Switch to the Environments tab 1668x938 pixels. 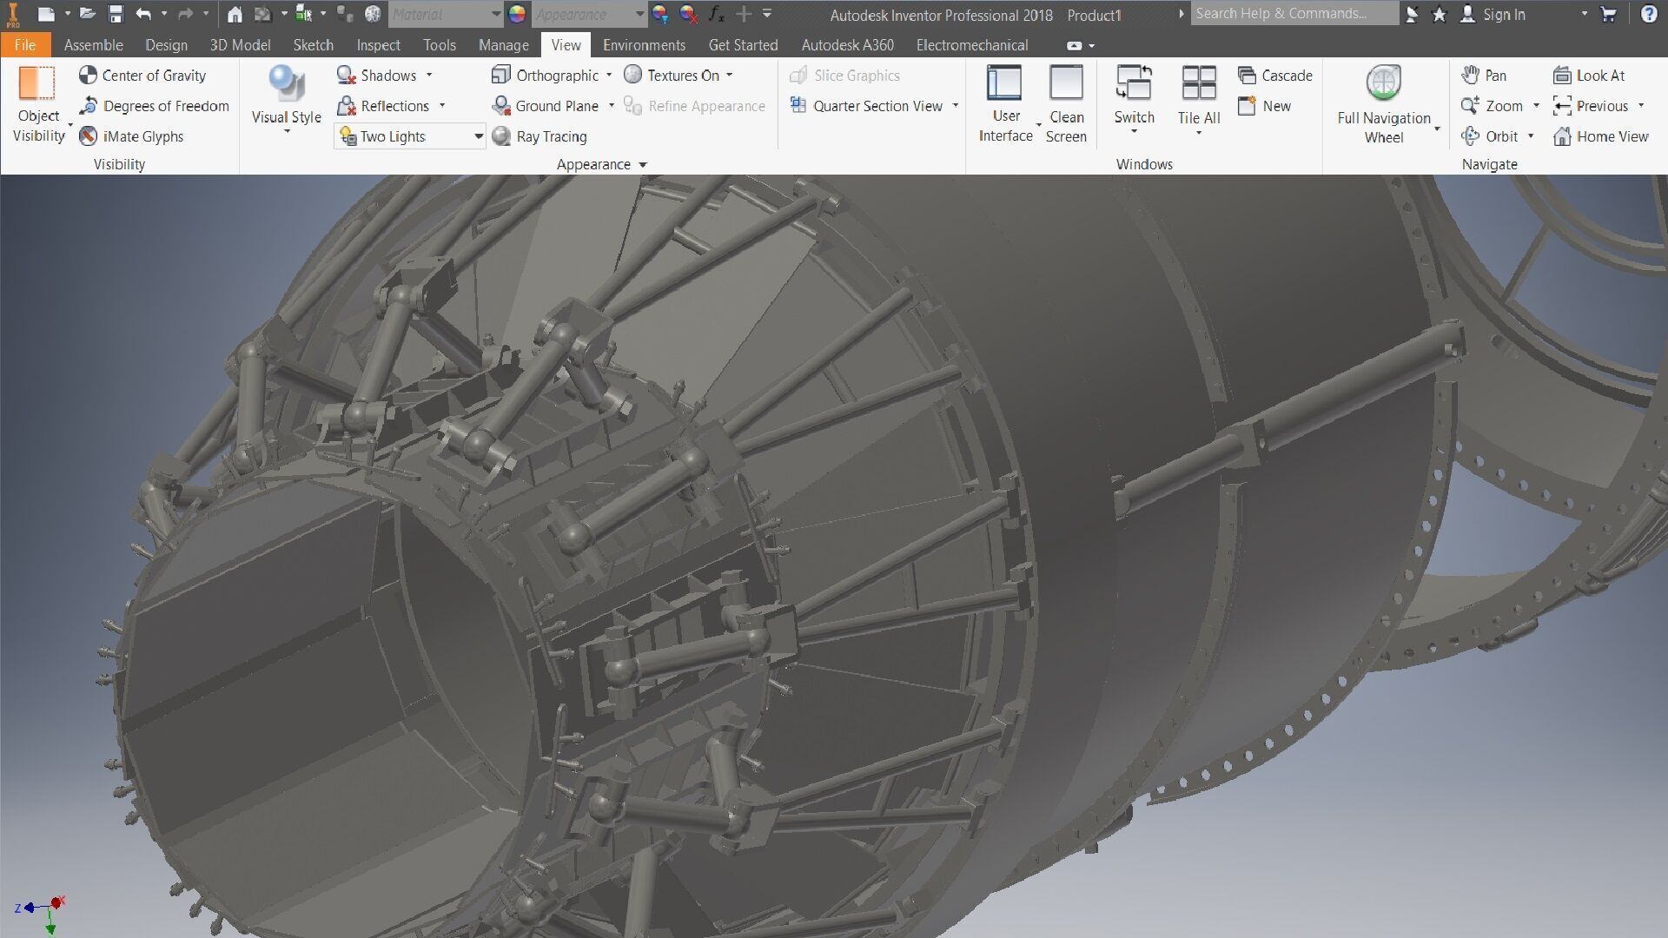[644, 45]
